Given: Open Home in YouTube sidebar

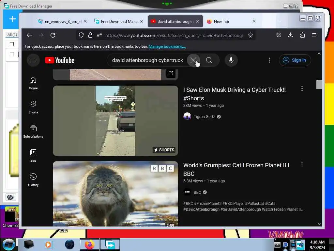Looking at the screenshot, I should [x=33, y=83].
